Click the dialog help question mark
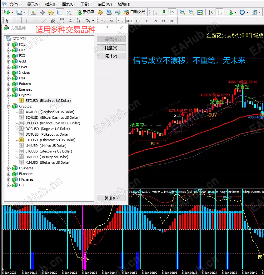This screenshot has width=264, height=275. pyautogui.click(x=107, y=28)
